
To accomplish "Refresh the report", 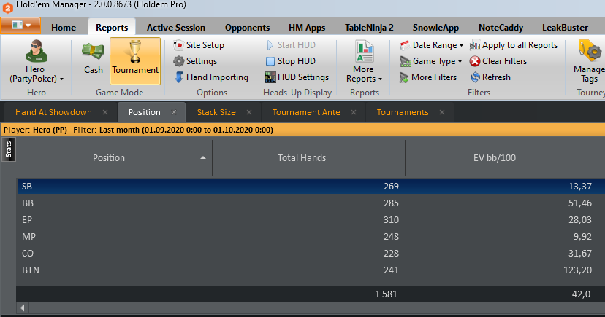I will tap(490, 77).
